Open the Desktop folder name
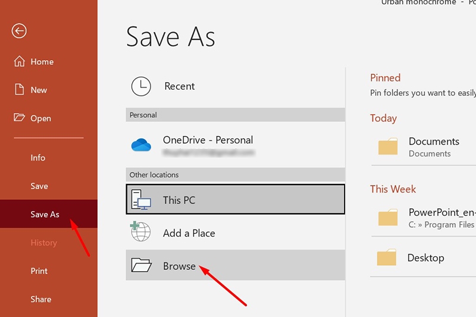The height and width of the screenshot is (317, 476). [x=425, y=258]
